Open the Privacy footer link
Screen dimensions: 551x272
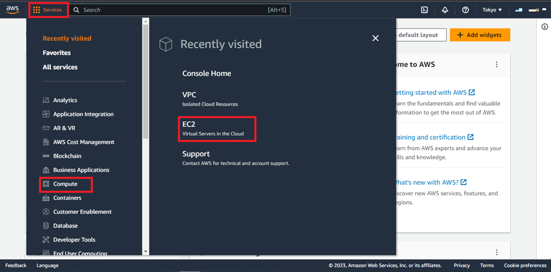(462, 265)
